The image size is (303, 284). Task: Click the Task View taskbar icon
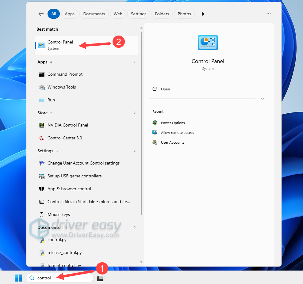[x=100, y=278]
